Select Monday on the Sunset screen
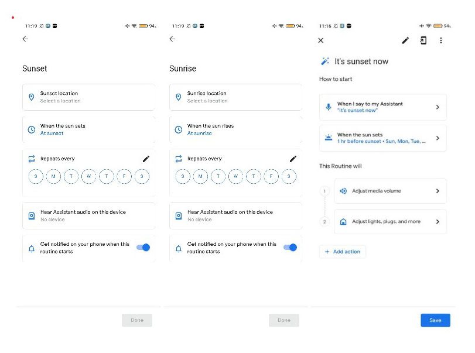This screenshot has width=475, height=353. 53,176
